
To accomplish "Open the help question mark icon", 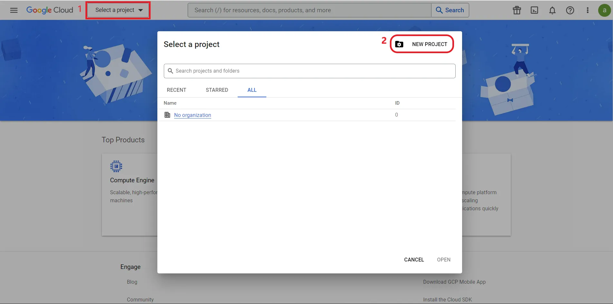I will click(570, 10).
